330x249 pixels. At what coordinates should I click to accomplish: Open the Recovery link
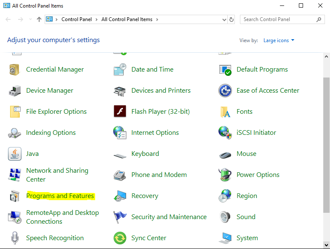point(145,196)
